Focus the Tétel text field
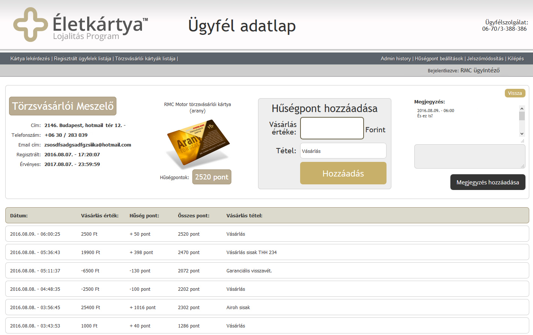The image size is (533, 335). click(343, 151)
